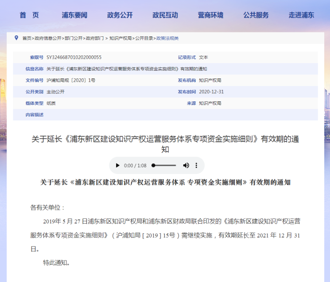The image size is (330, 282).
Task: Click the audio progress slider track
Action: (165, 165)
